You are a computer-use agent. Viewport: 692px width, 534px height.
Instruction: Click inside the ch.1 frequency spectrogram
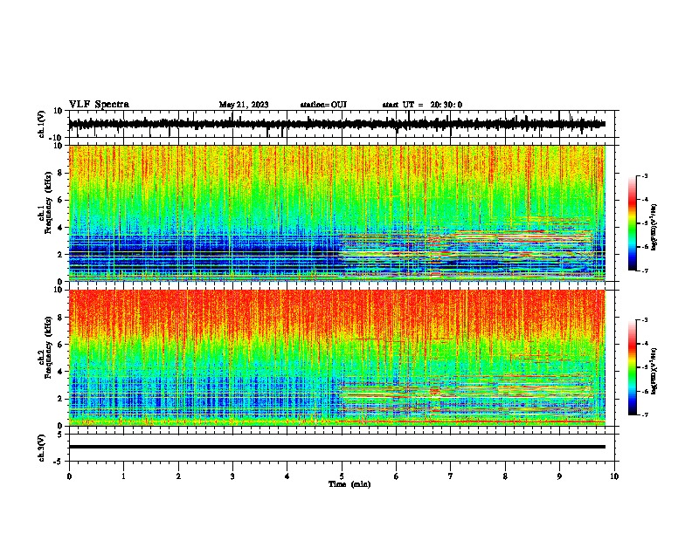pos(337,213)
